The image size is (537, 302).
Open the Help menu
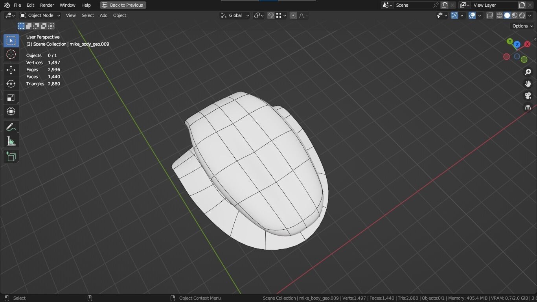click(86, 5)
